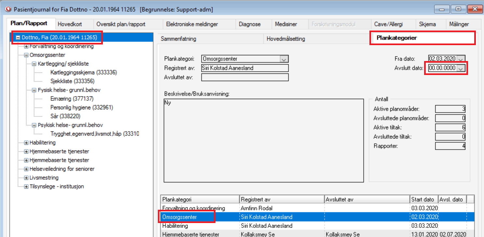Image resolution: width=484 pixels, height=237 pixels.
Task: Open the Avslutt dato date dropdown
Action: 461,68
